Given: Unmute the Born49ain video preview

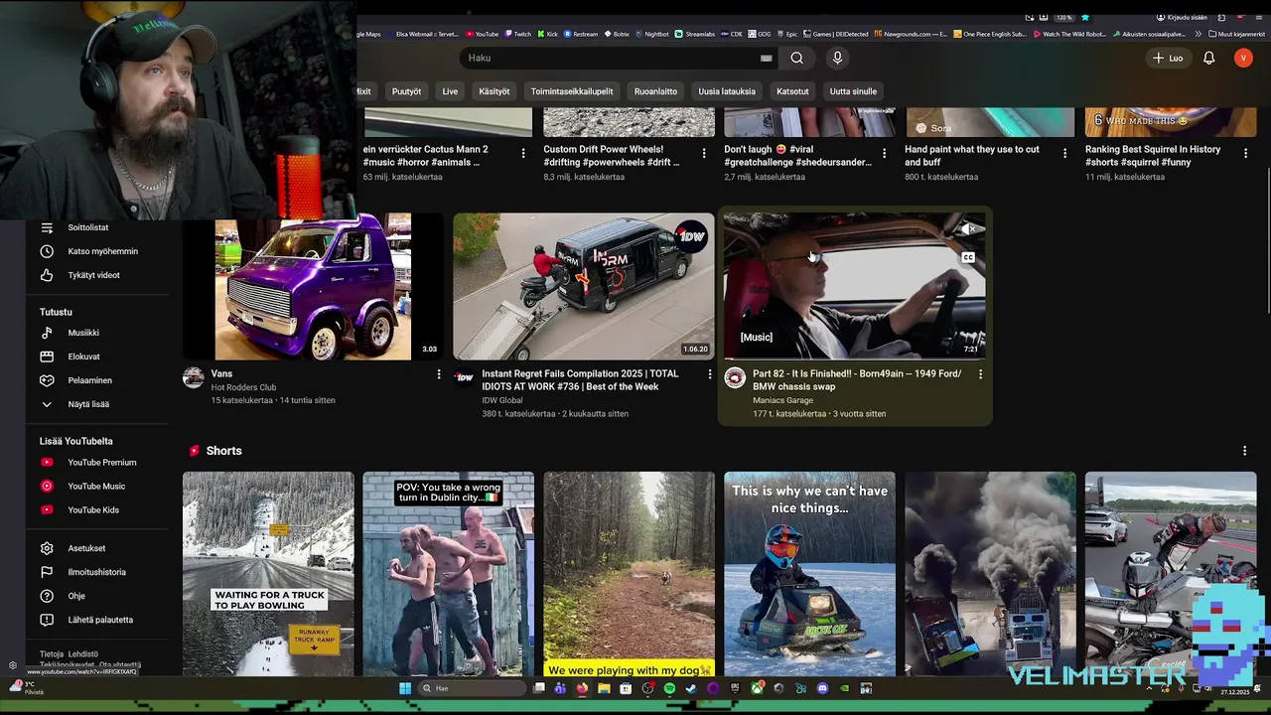Looking at the screenshot, I should tap(968, 229).
